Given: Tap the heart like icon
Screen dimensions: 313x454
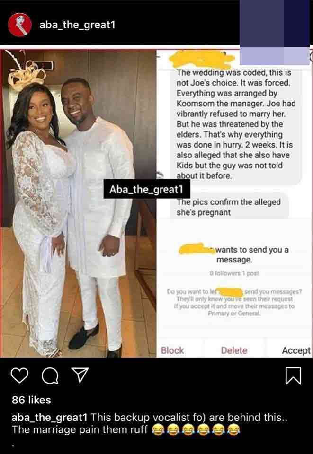Looking at the screenshot, I should pos(20,375).
